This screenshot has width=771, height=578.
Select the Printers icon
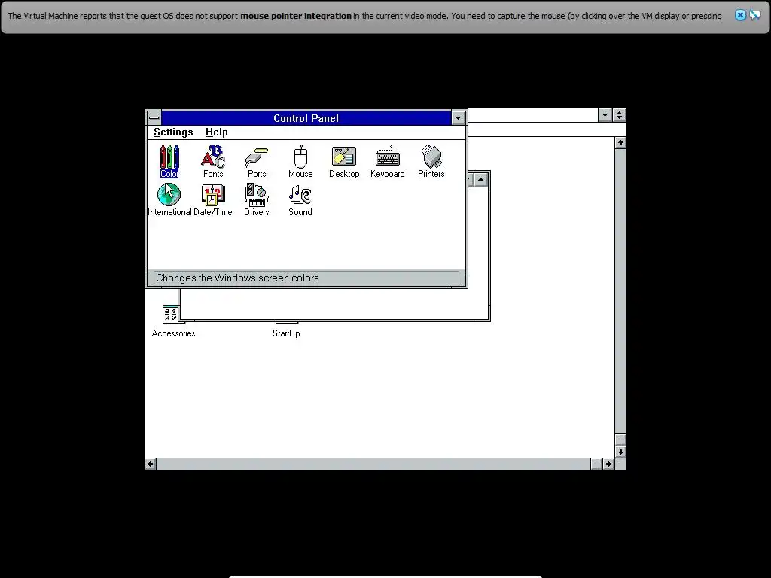tap(431, 161)
